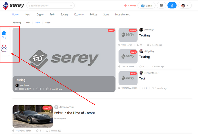Open Poker In the Time of Corona post
The height and width of the screenshot is (134, 198).
coord(75,113)
